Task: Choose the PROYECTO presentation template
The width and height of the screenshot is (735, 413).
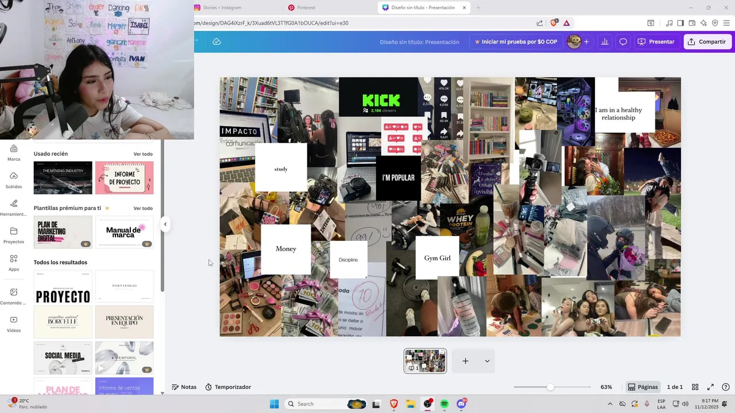Action: pos(63,287)
